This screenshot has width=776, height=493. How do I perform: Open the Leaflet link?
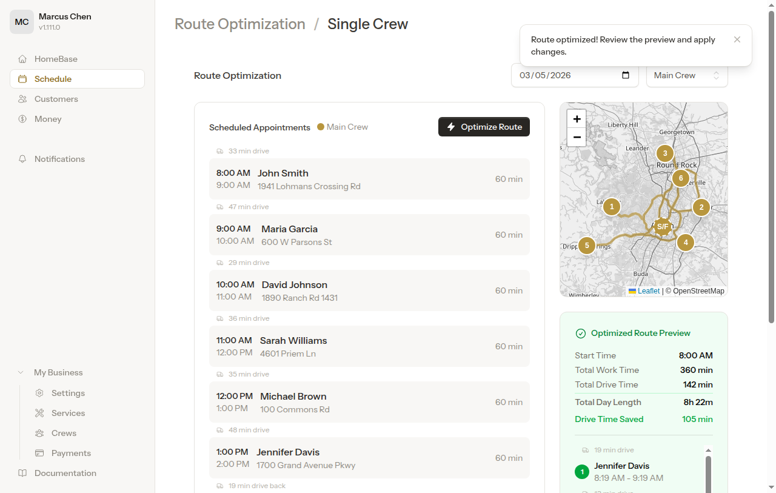pos(644,291)
